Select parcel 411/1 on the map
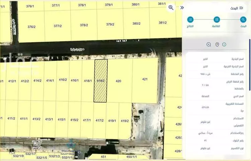This screenshot has height=161, width=251. click(24, 119)
